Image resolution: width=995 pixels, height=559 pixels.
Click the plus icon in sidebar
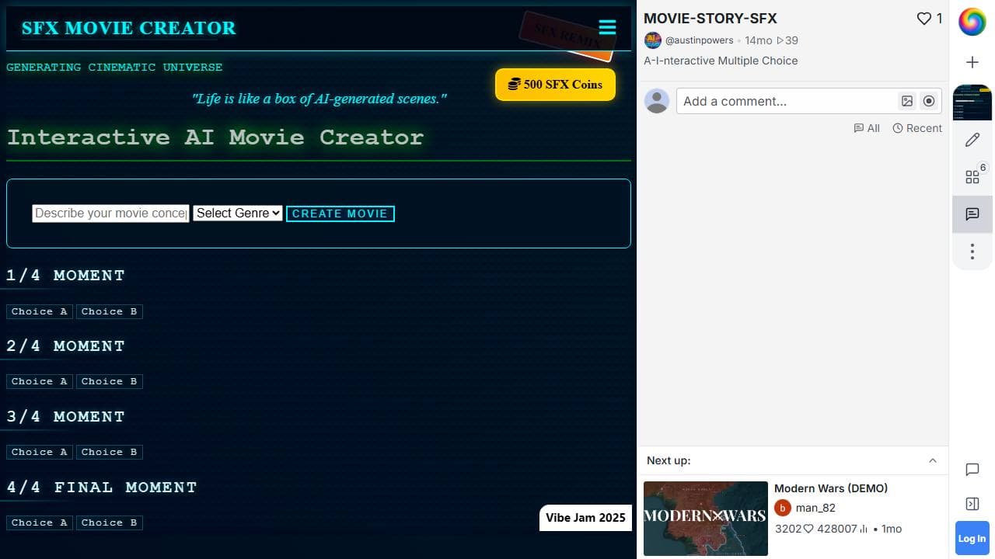[972, 62]
